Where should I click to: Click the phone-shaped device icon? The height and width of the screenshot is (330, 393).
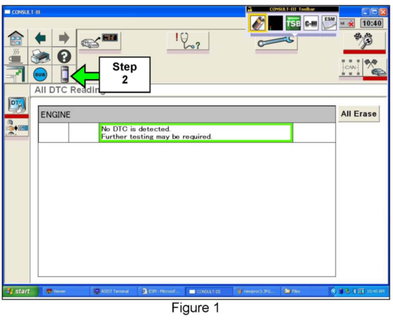(65, 74)
